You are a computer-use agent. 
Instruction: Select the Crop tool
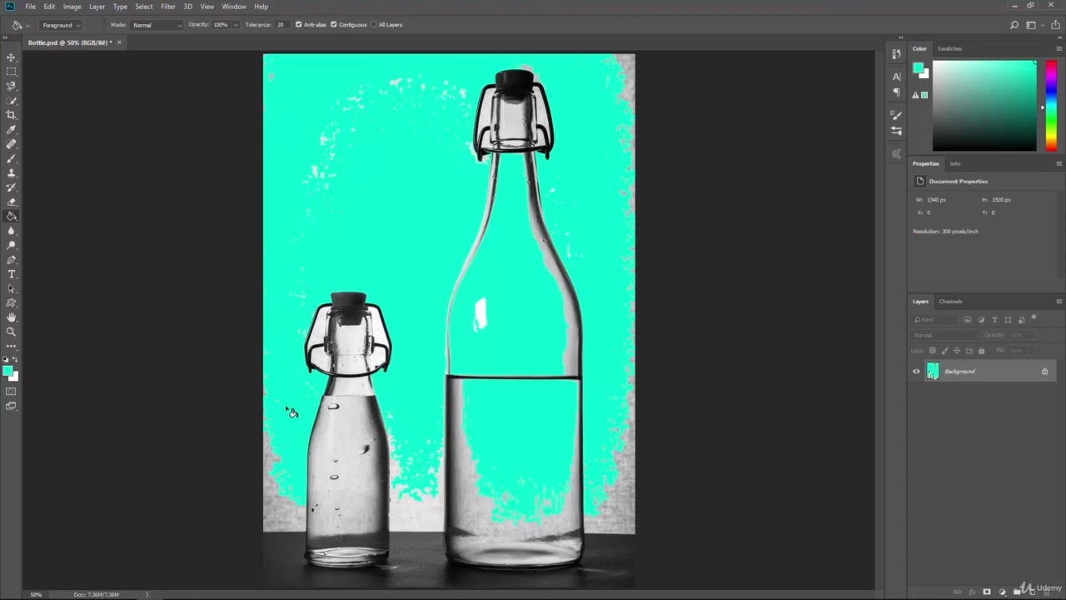[x=11, y=115]
